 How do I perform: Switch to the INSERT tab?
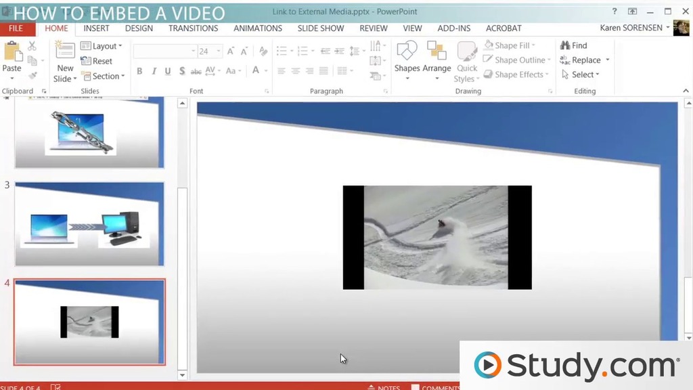click(96, 28)
